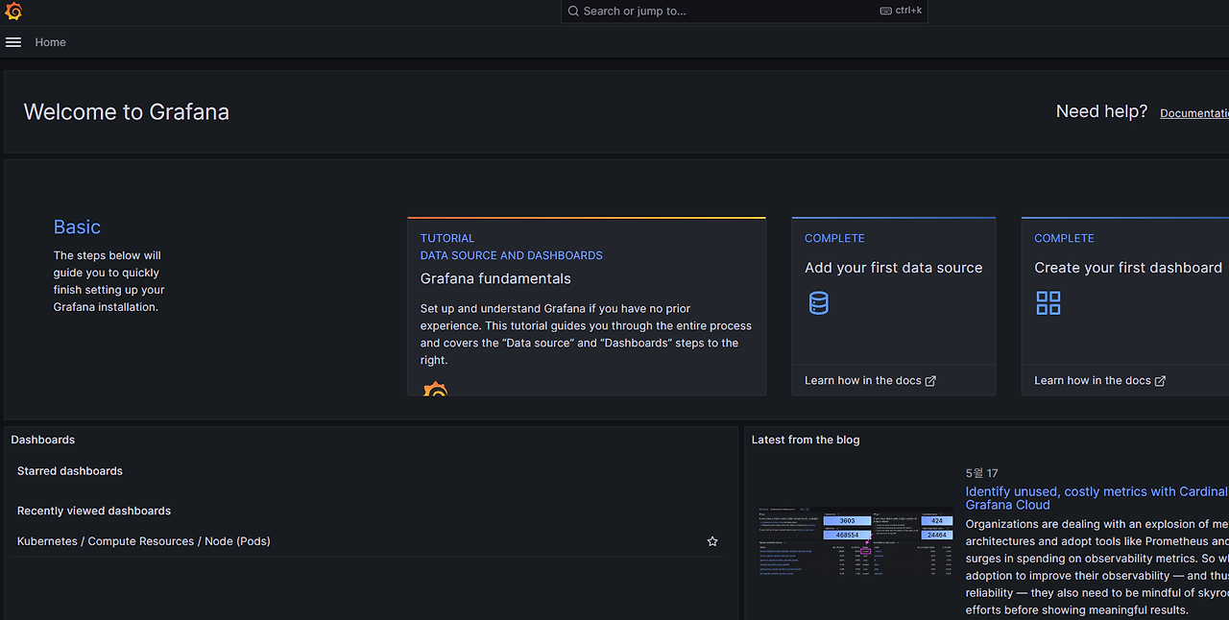Click external link icon under Add data source

[x=930, y=381]
